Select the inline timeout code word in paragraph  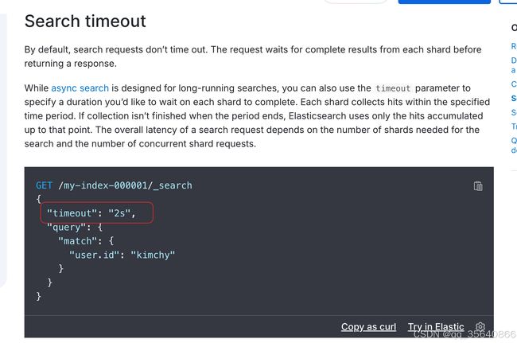pyautogui.click(x=393, y=88)
